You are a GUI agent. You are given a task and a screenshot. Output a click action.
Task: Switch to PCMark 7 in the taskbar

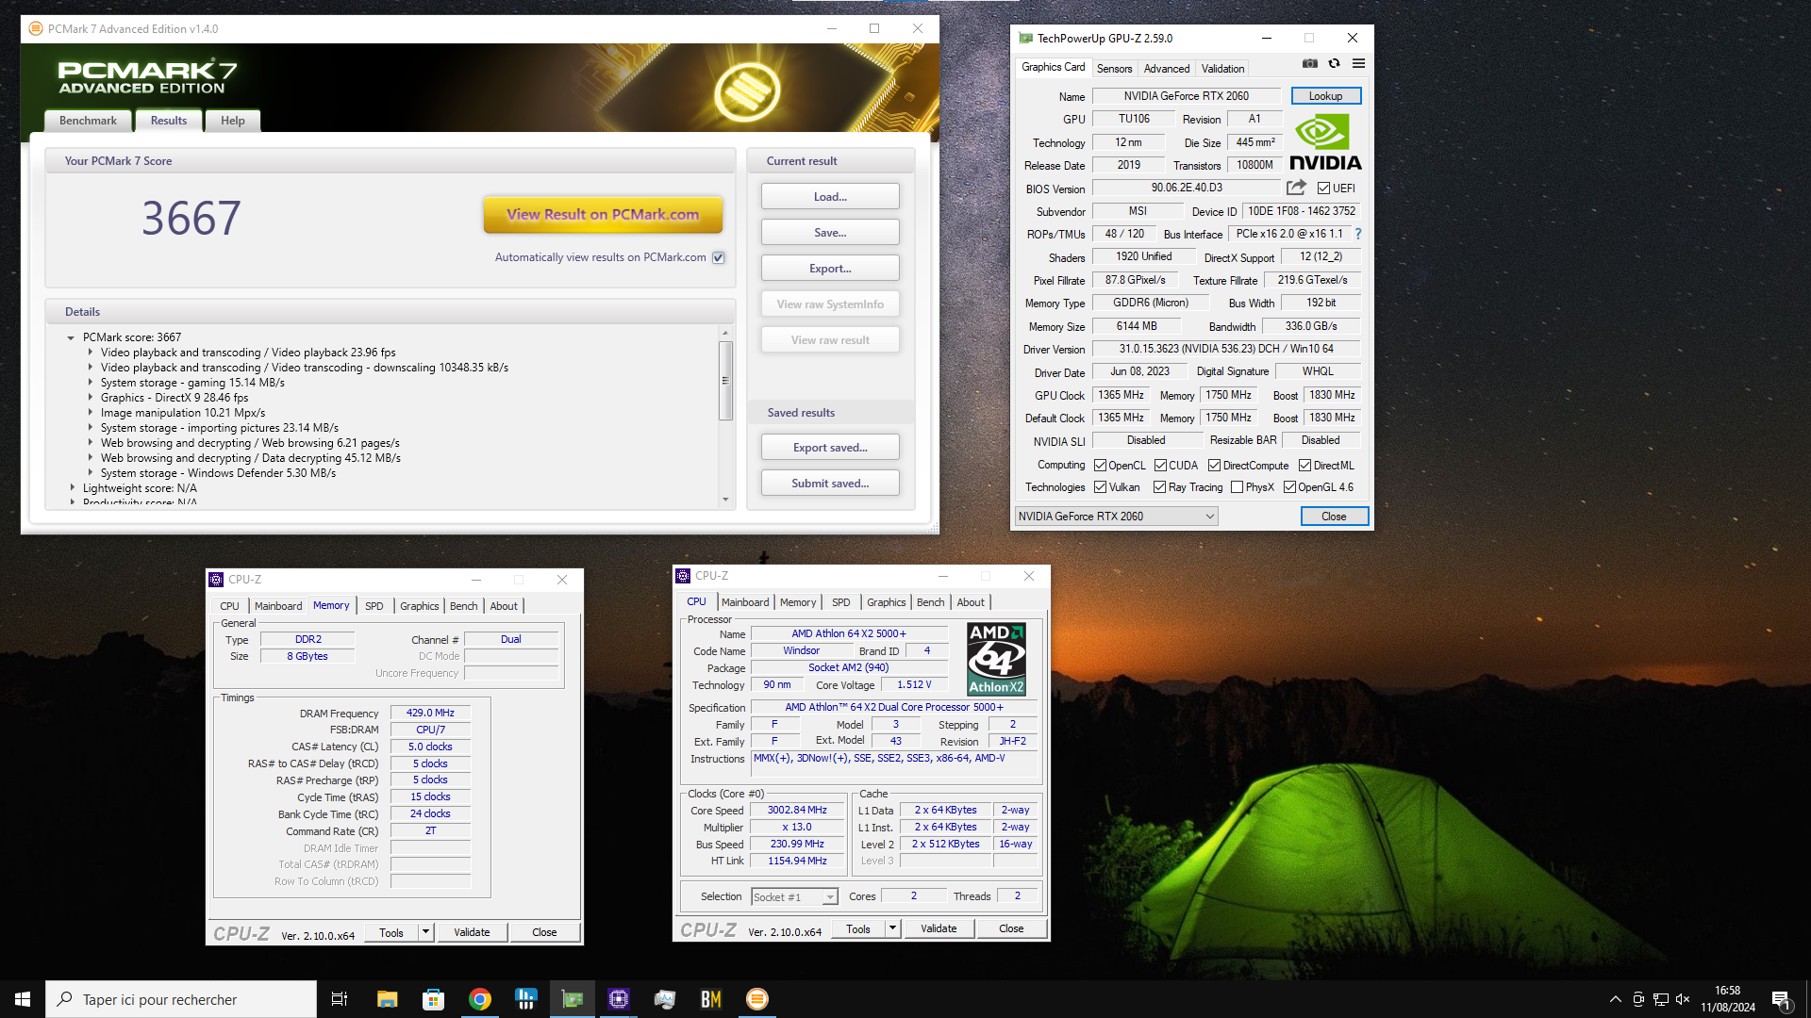756,999
